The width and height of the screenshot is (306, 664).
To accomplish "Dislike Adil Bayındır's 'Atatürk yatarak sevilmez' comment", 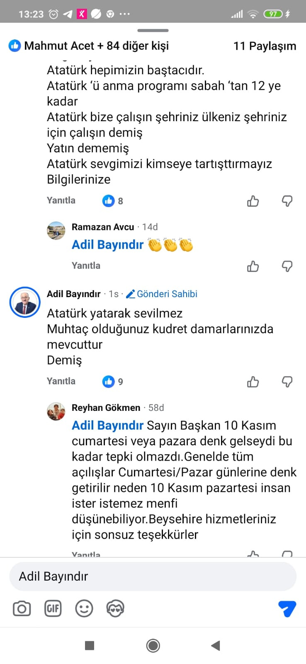I will (287, 382).
